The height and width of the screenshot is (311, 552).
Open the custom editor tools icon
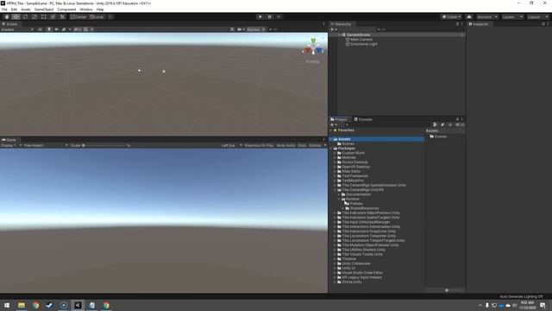tap(62, 17)
